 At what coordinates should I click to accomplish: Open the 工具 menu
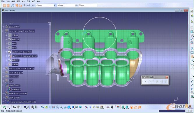coord(29,1)
